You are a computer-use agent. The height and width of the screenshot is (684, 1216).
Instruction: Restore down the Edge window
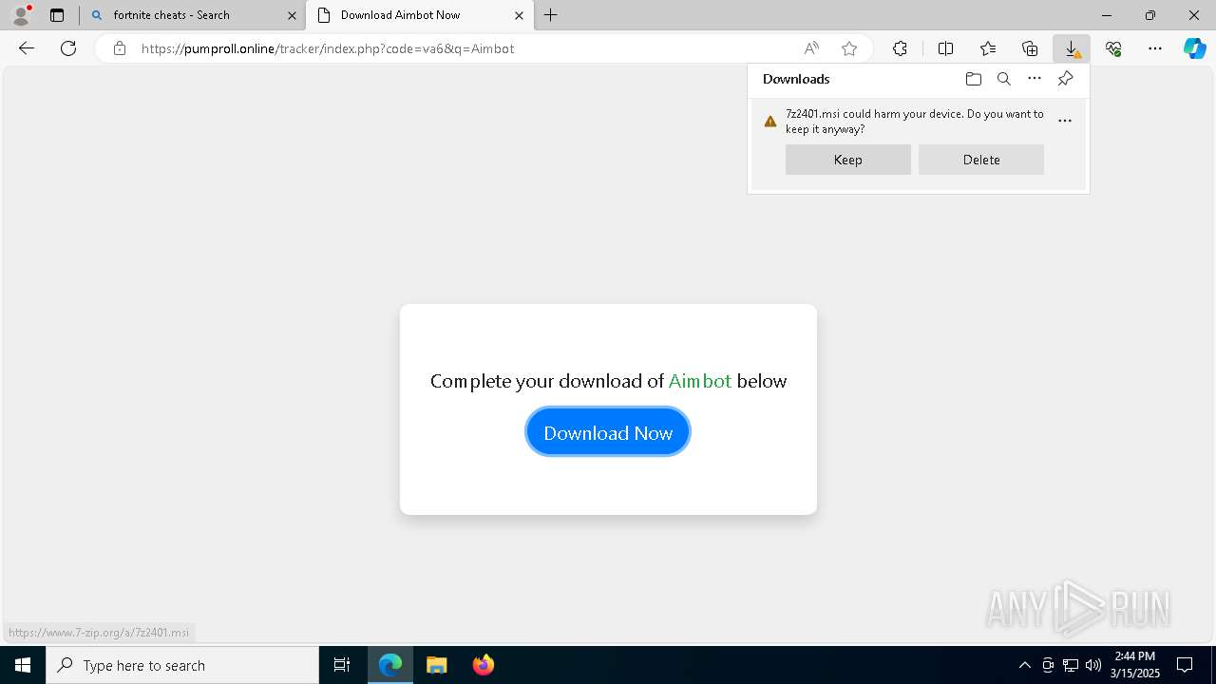pyautogui.click(x=1150, y=15)
